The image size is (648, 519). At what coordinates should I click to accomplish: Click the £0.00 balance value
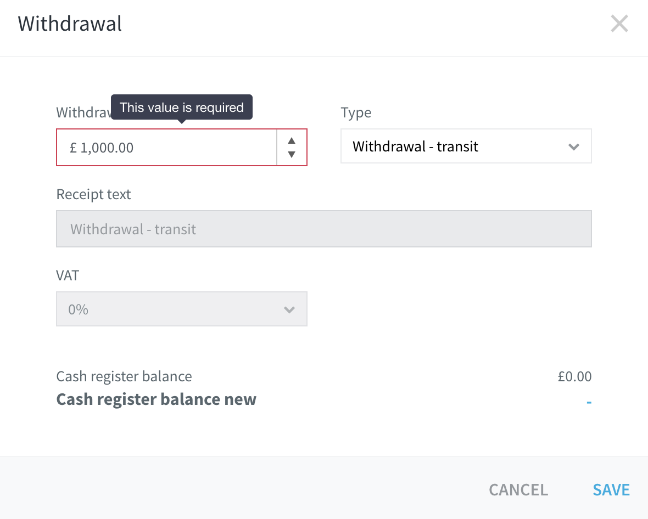coord(574,376)
